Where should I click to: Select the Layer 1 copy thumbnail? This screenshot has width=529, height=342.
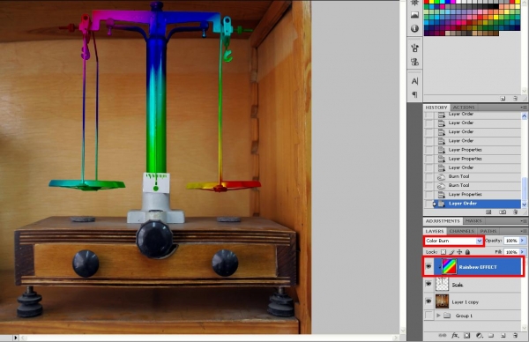pyautogui.click(x=443, y=301)
